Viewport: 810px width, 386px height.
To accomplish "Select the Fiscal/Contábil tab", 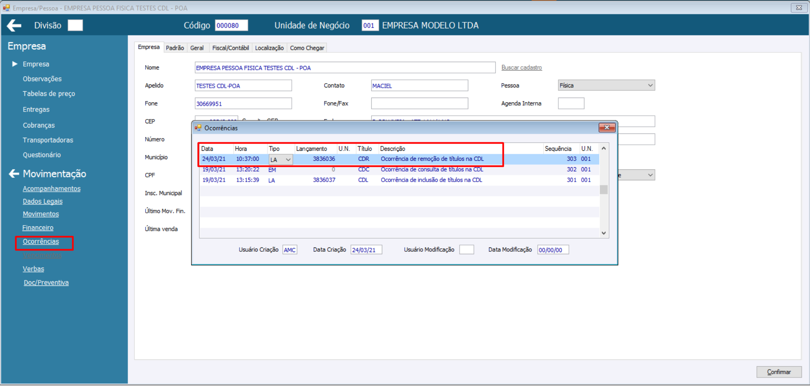I will click(x=231, y=48).
